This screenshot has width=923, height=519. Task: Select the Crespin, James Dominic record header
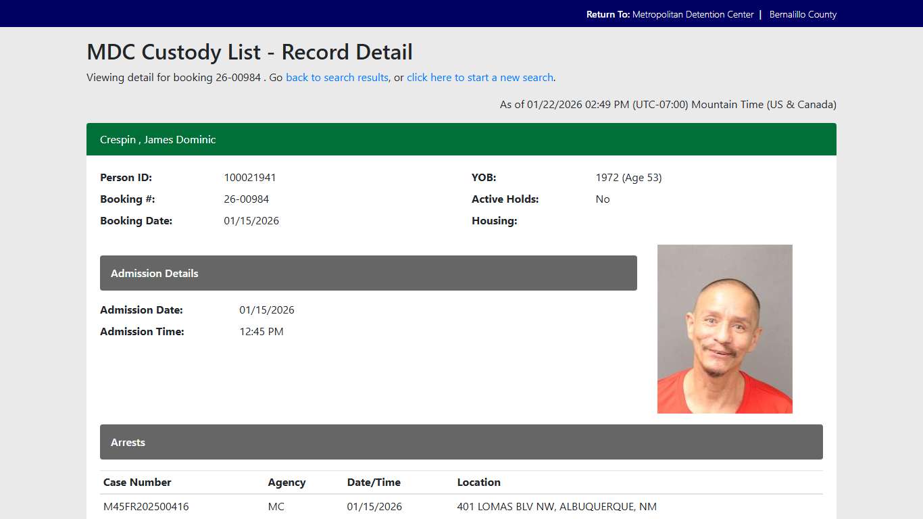157,139
